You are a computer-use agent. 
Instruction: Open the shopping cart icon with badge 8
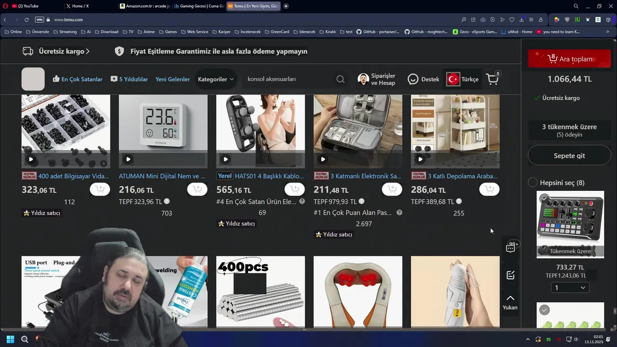click(493, 79)
